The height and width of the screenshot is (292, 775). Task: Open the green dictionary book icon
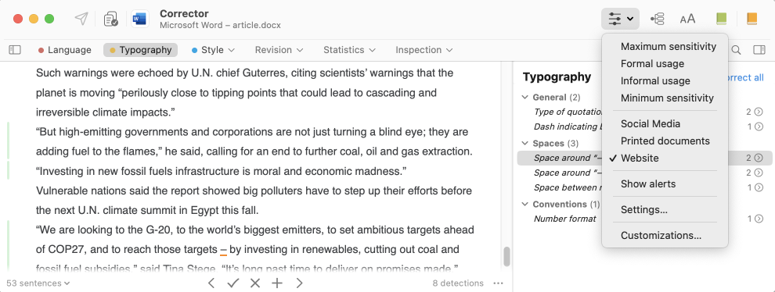[x=721, y=20]
